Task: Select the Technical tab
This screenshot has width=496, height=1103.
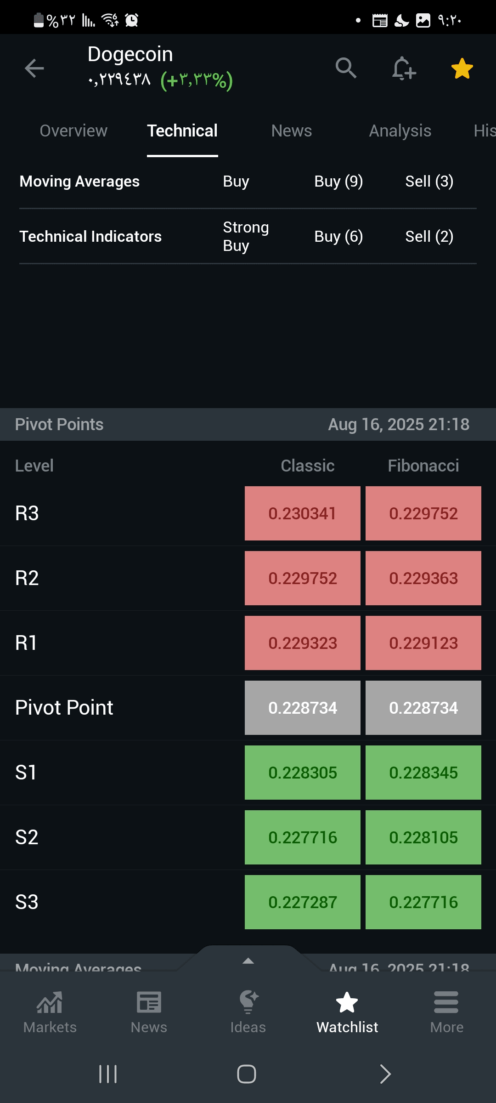Action: click(182, 131)
